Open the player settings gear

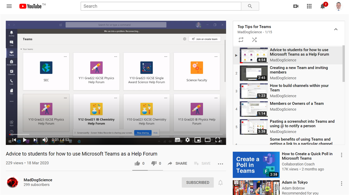tap(188, 140)
